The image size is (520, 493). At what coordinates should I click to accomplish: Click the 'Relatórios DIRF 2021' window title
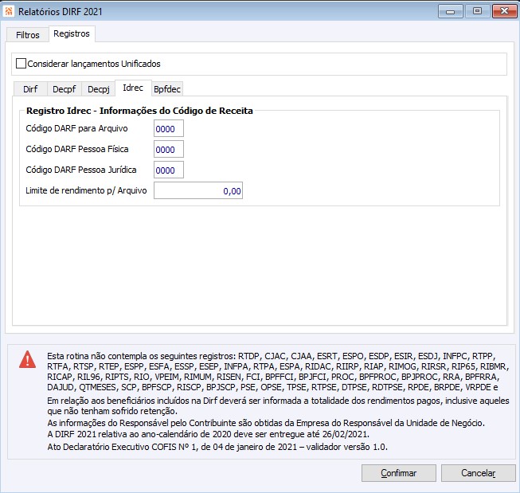[x=61, y=12]
